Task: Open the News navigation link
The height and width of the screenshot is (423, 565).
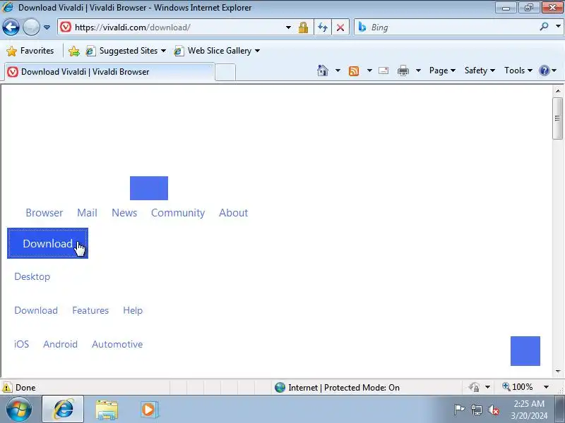Action: click(x=124, y=213)
